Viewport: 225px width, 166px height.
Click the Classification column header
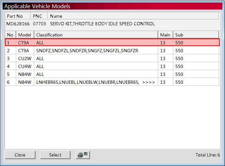click(96, 35)
